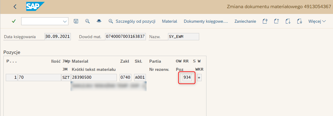
Task: Save using the floppy disk icon
Action: 76,21
